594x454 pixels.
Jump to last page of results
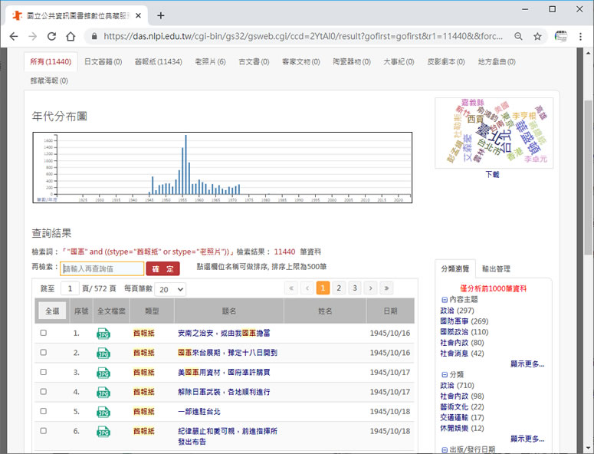[386, 288]
